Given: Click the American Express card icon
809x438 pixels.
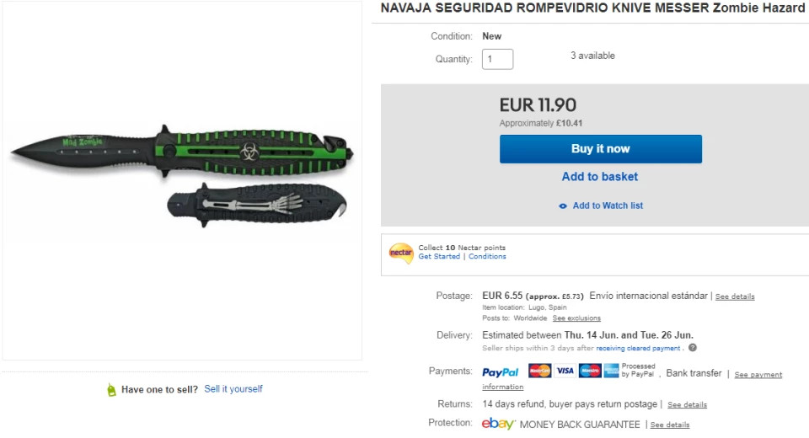Looking at the screenshot, I should point(611,371).
